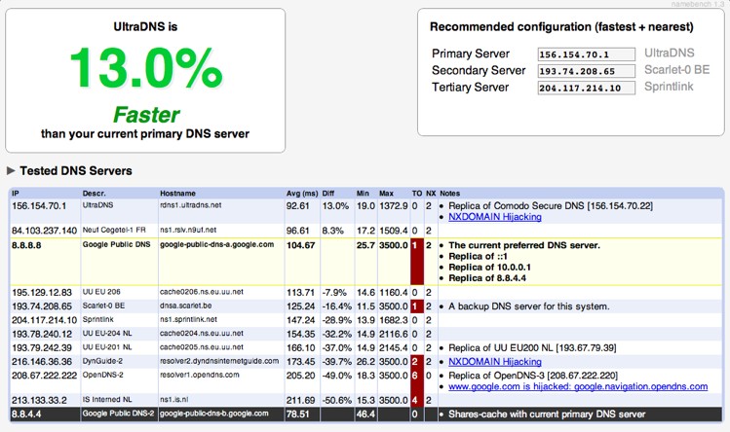This screenshot has height=432, width=730.
Task: Select the 8.8.8.8 IP address cell
Action: (x=28, y=245)
